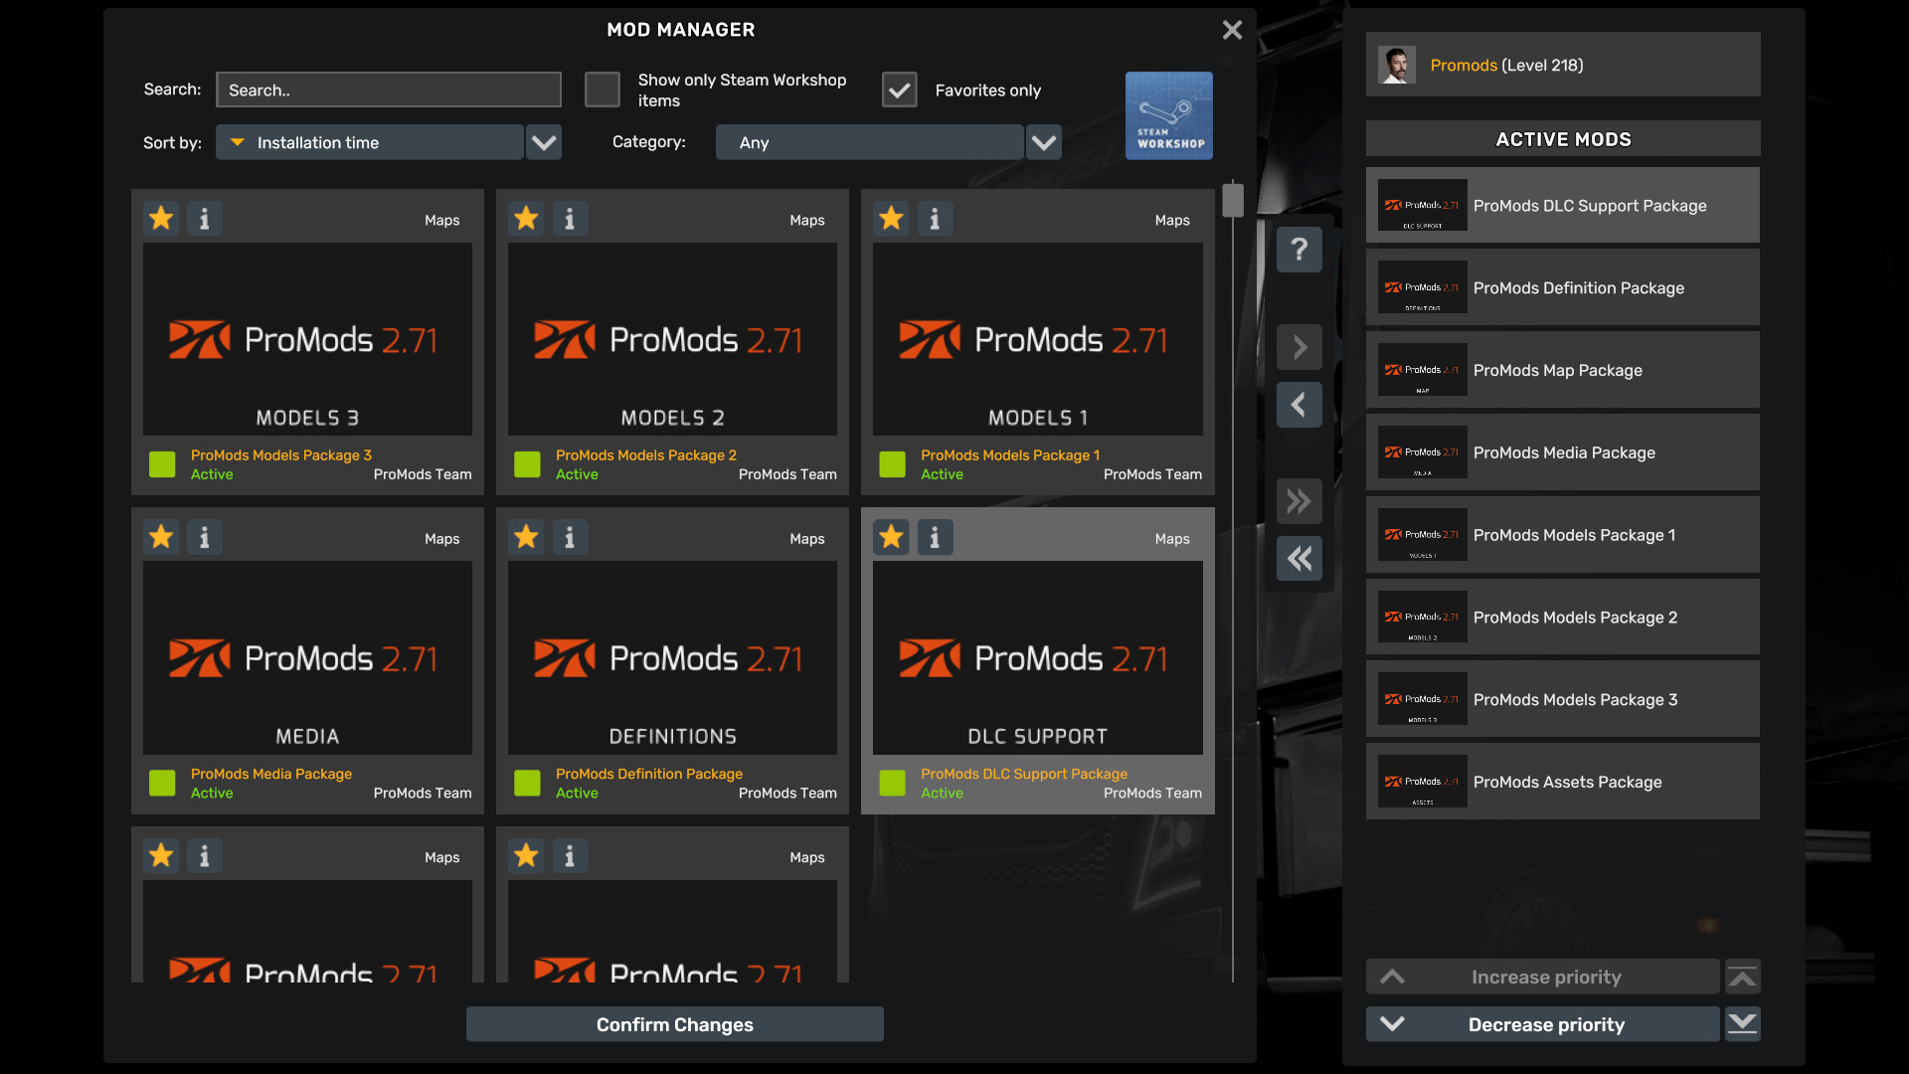Open info for ProMods Models Package 3
This screenshot has width=1909, height=1074.
(x=204, y=219)
